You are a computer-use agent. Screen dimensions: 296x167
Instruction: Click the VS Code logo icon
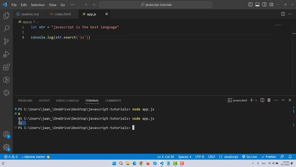5,5
